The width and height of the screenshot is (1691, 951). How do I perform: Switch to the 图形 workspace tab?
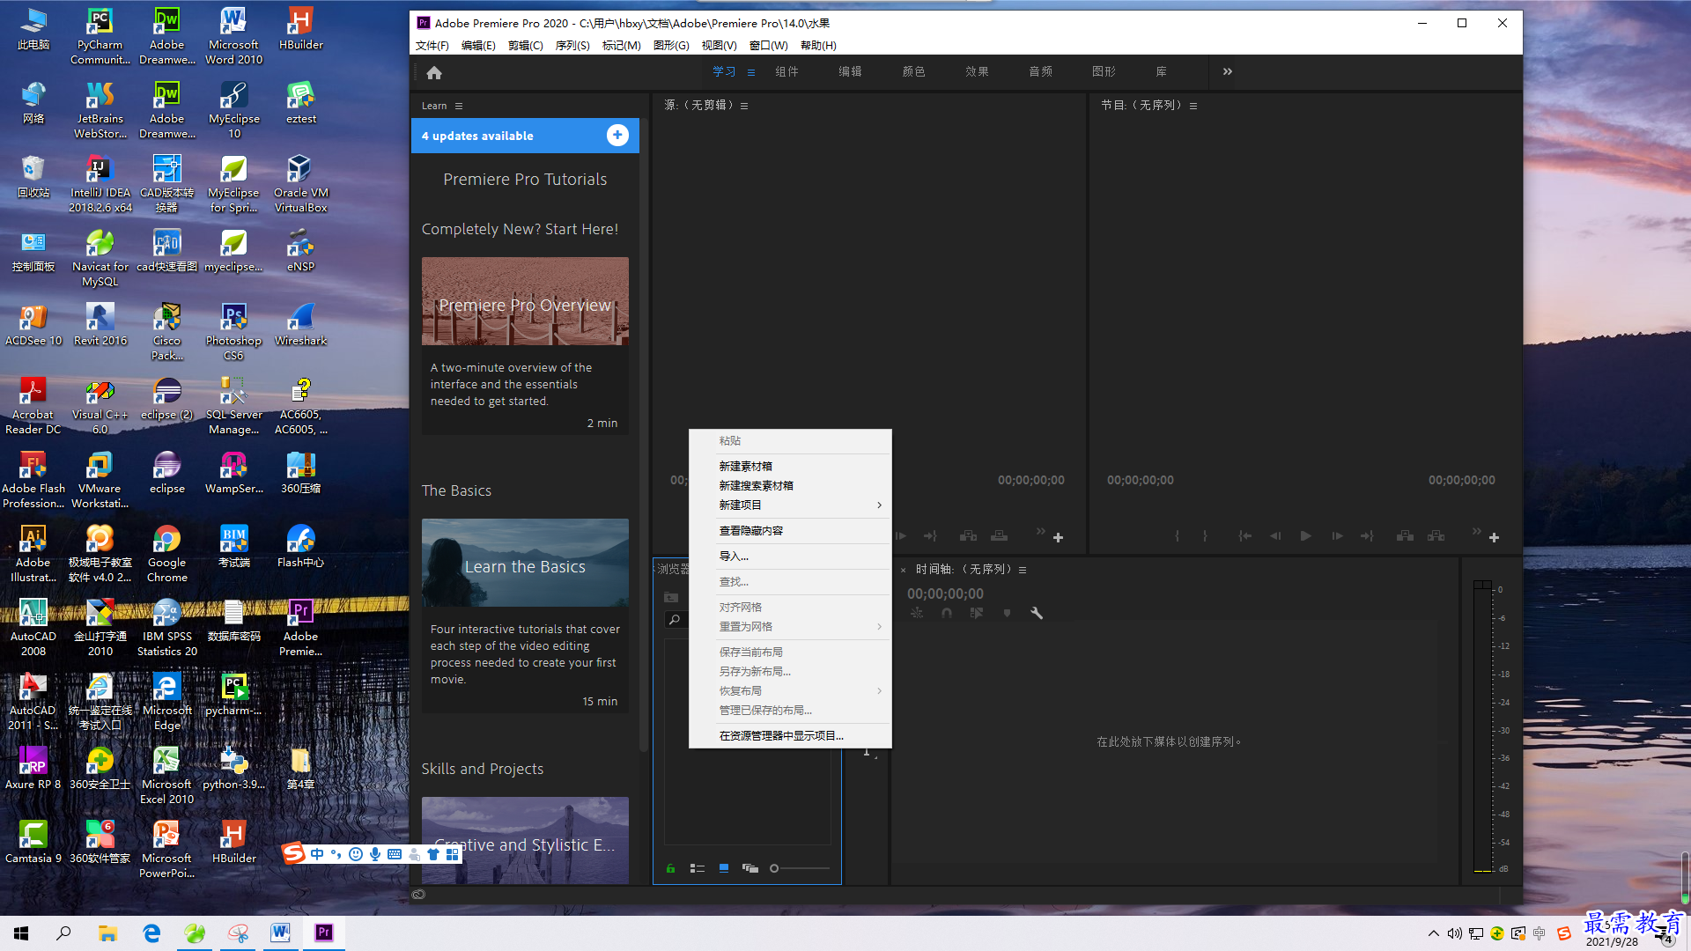[1104, 72]
